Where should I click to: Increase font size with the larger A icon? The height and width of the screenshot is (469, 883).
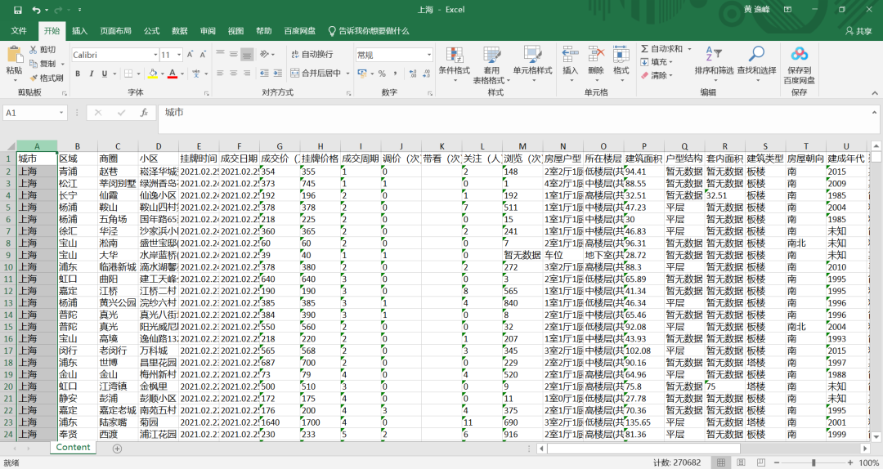point(190,55)
